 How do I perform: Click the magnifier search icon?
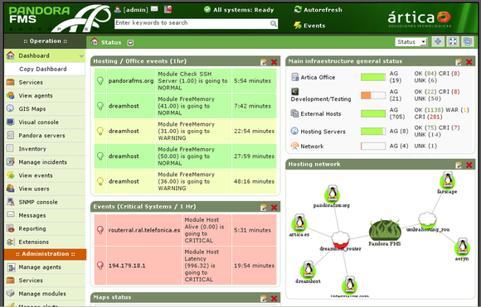pos(274,24)
